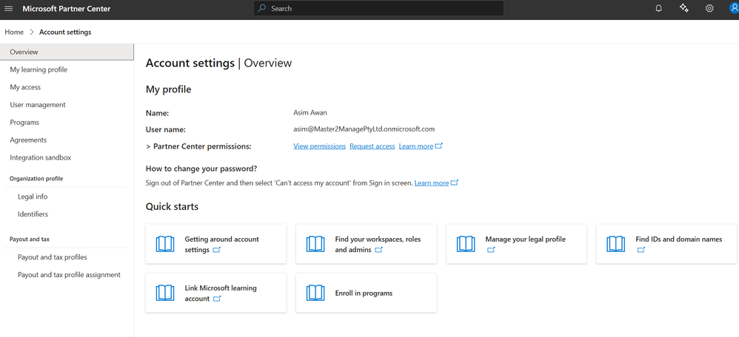Click book icon on Enroll in programs
Viewport: 739px width, 337px height.
[315, 293]
